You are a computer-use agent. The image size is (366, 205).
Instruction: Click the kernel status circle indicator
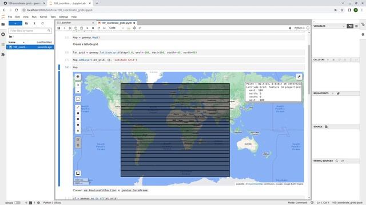coord(308,28)
